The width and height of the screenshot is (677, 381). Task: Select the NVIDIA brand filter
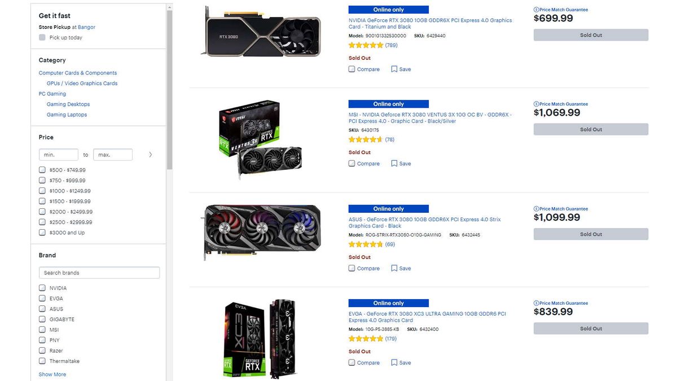pyautogui.click(x=42, y=287)
